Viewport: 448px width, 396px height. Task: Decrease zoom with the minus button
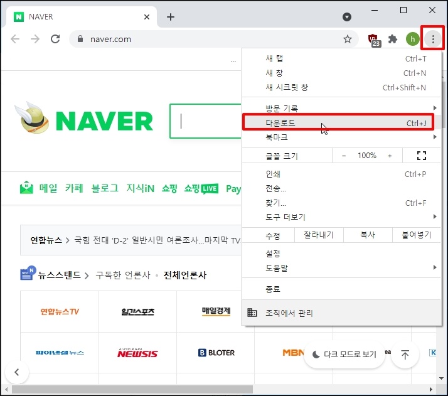[344, 156]
